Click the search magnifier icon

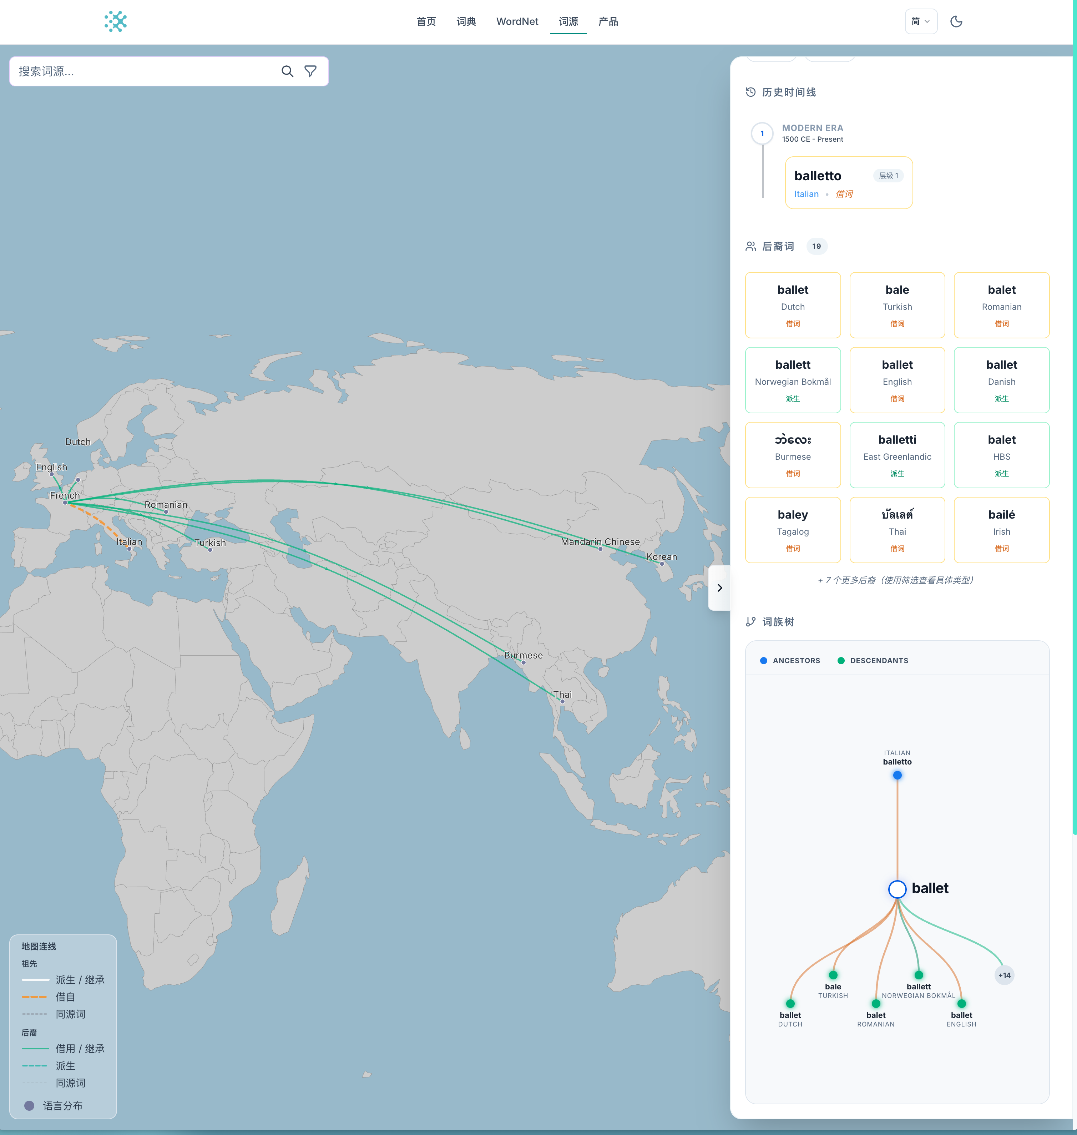287,71
